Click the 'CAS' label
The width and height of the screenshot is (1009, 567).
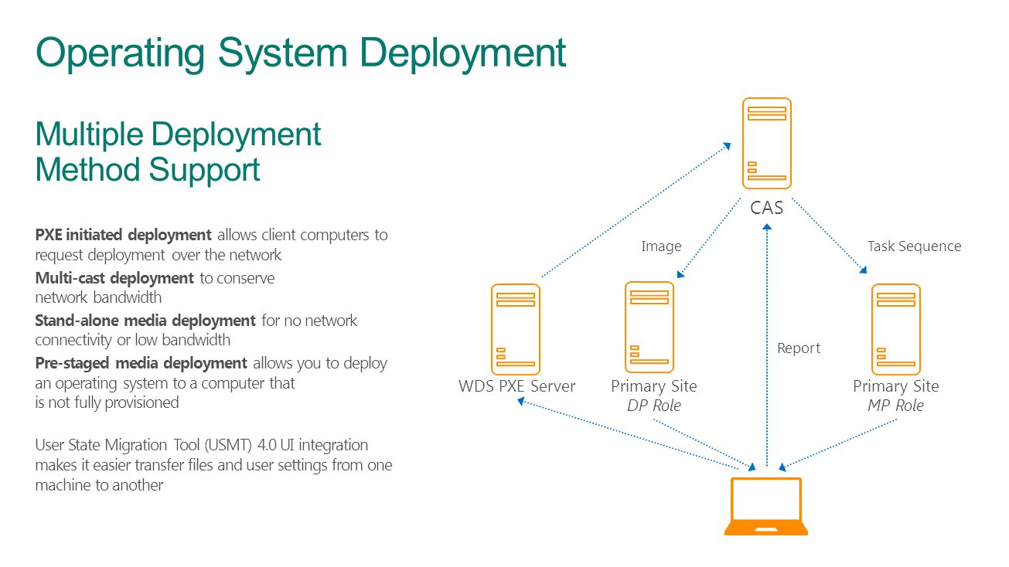[766, 208]
